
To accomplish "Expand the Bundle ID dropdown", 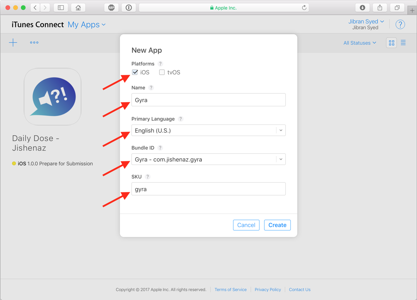I will [281, 159].
